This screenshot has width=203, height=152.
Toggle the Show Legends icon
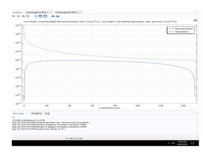pos(45,16)
